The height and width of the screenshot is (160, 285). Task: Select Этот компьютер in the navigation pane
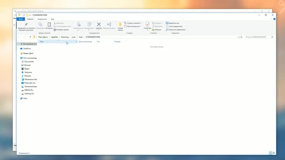point(28,58)
